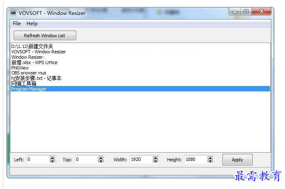The image size is (285, 189).
Task: Click the VOVSOFT app icon in title bar
Action: click(x=13, y=13)
